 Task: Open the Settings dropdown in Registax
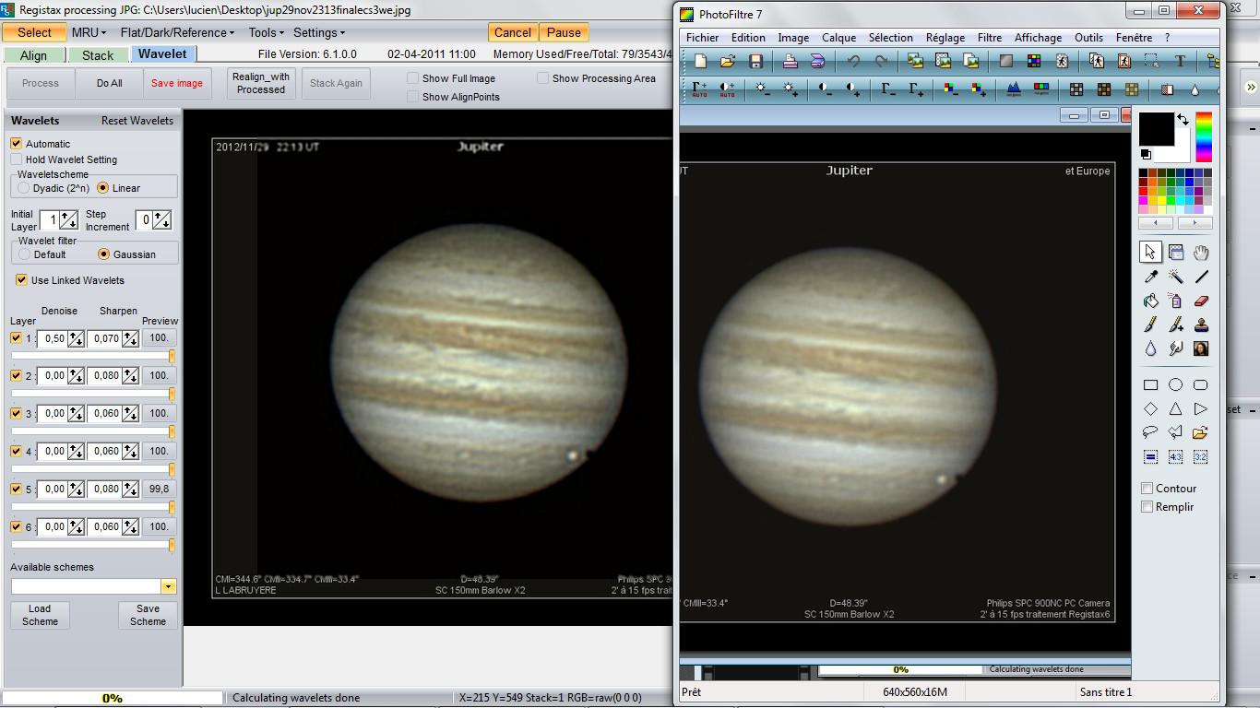[319, 32]
